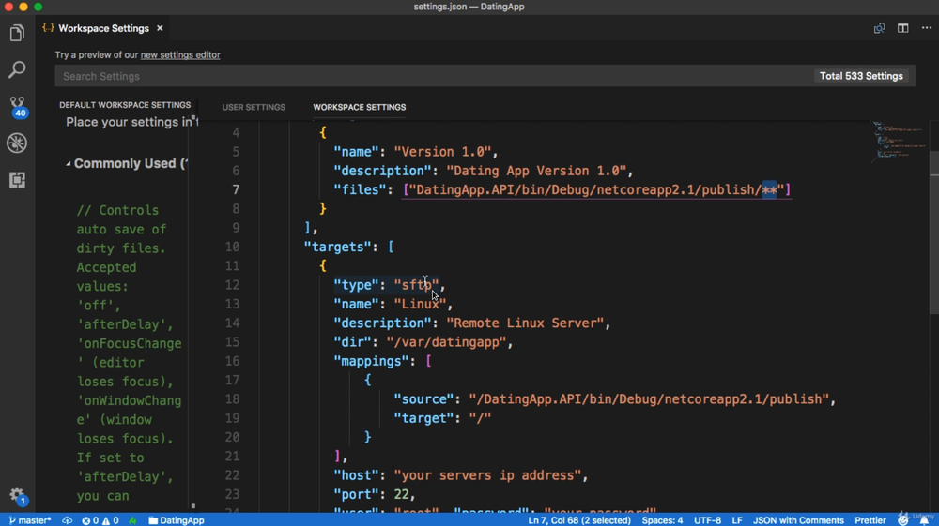939x526 pixels.
Task: Click the Synchronize Changes cloud icon
Action: tap(67, 520)
